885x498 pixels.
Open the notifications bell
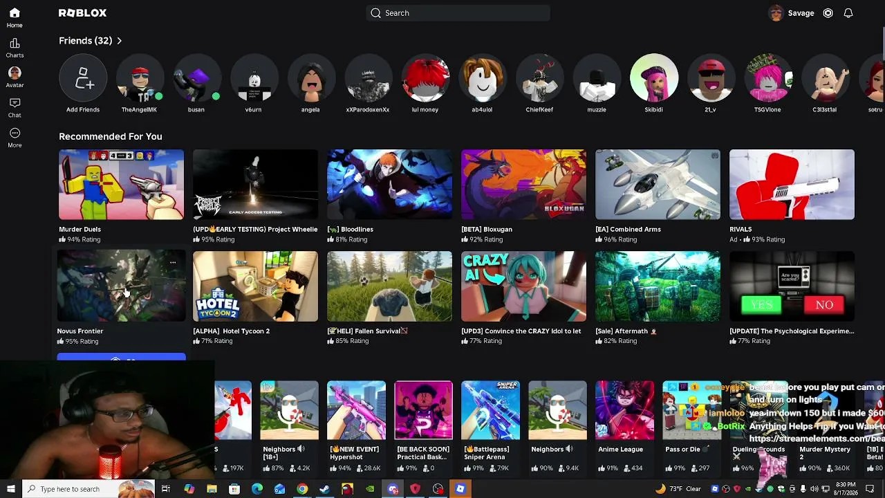click(x=848, y=13)
